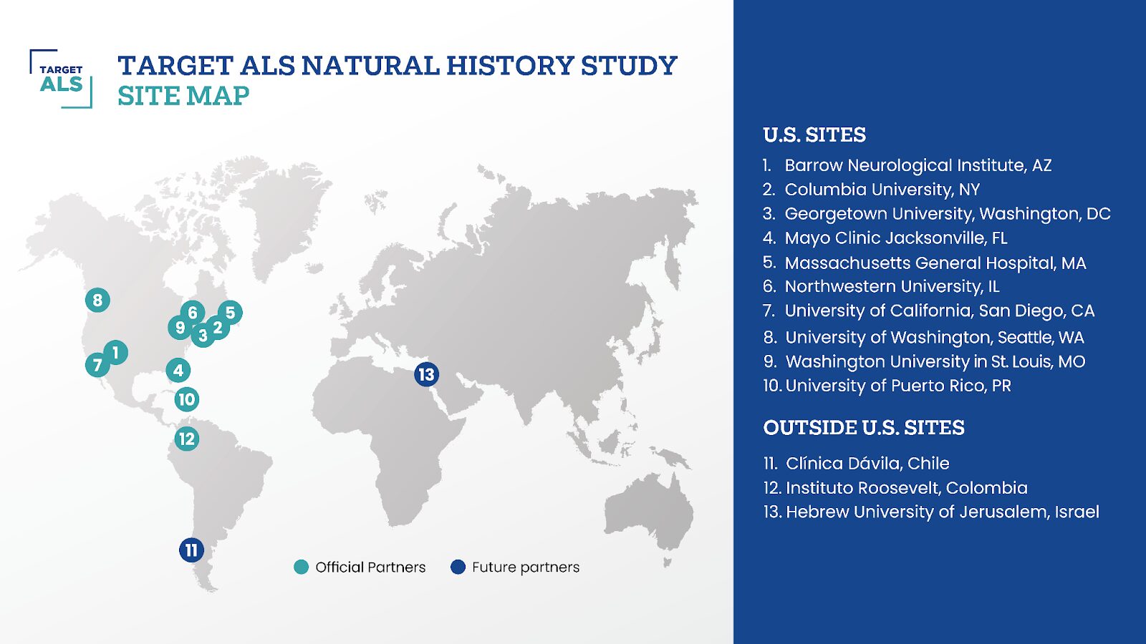Click the Target ALS logo
1146x644 pixels.
(61, 79)
